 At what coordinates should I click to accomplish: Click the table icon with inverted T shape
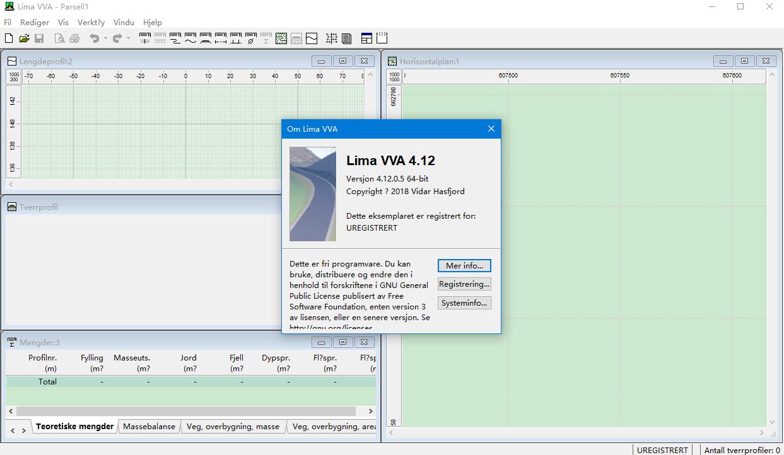236,38
